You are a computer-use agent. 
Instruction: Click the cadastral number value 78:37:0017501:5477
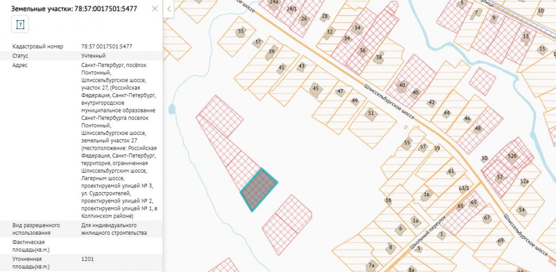[107, 46]
